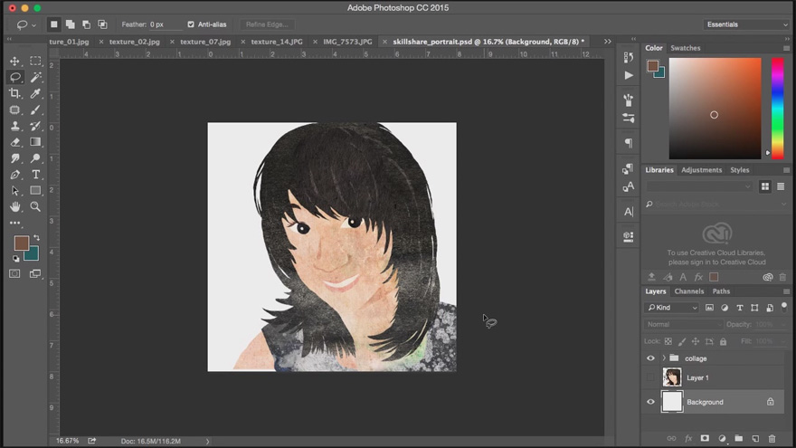Viewport: 796px width, 448px height.
Task: Open the Libraries panel menu
Action: pos(786,170)
